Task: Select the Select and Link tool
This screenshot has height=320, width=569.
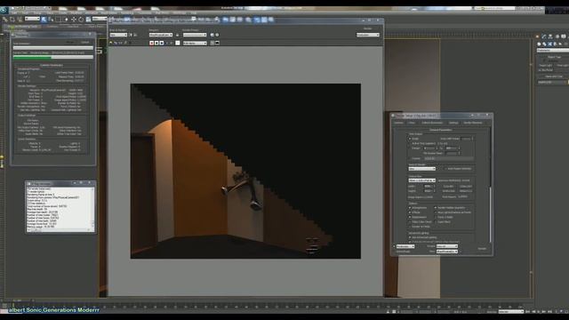Action: click(x=5, y=20)
